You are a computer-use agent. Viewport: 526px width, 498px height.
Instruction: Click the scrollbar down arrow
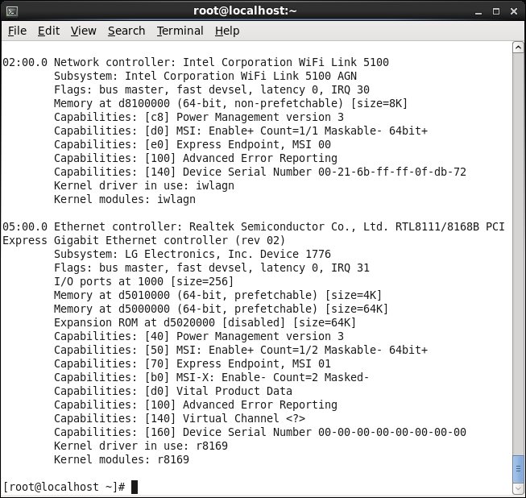coord(518,488)
